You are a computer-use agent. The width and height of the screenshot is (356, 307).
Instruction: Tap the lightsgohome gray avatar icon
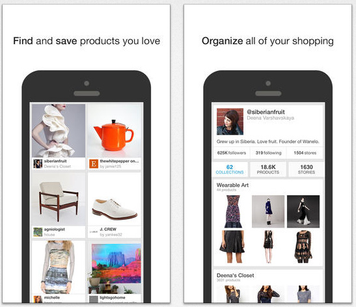94,299
